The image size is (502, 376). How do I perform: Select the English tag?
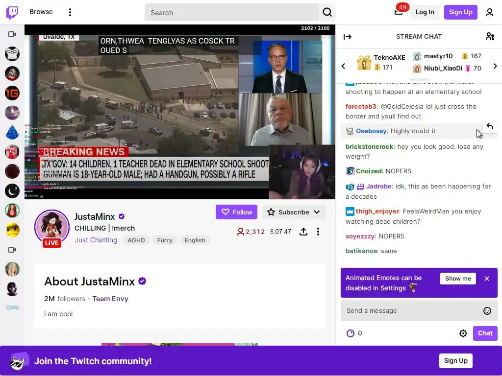click(x=195, y=240)
